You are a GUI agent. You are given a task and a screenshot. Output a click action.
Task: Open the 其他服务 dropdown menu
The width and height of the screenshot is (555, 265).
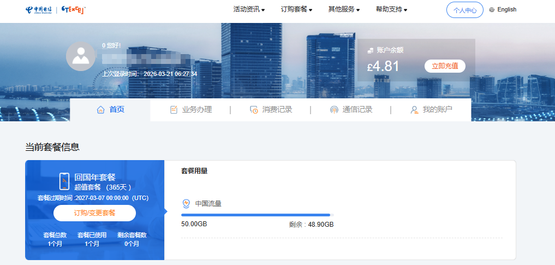tap(344, 10)
